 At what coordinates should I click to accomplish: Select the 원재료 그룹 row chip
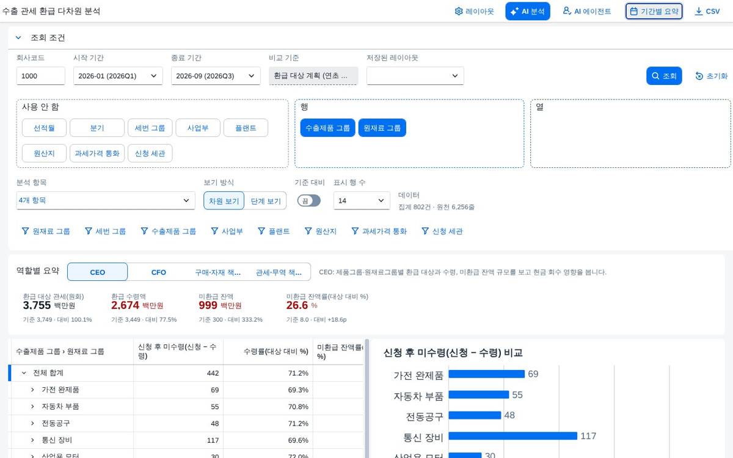(x=382, y=128)
